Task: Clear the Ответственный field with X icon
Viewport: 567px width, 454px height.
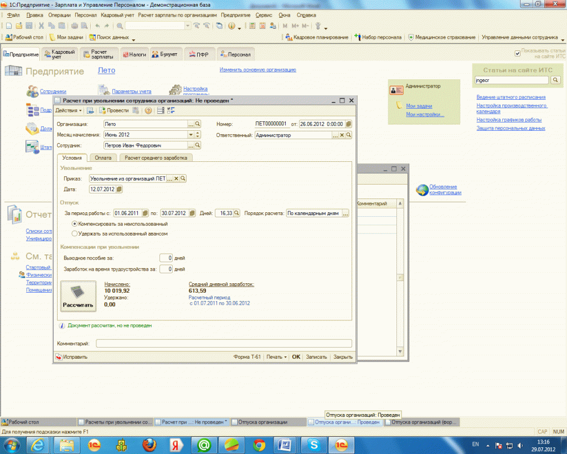Action: click(342, 135)
